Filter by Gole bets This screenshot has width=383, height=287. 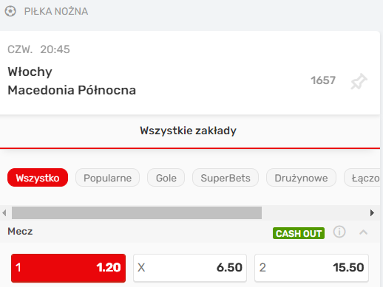click(x=166, y=178)
